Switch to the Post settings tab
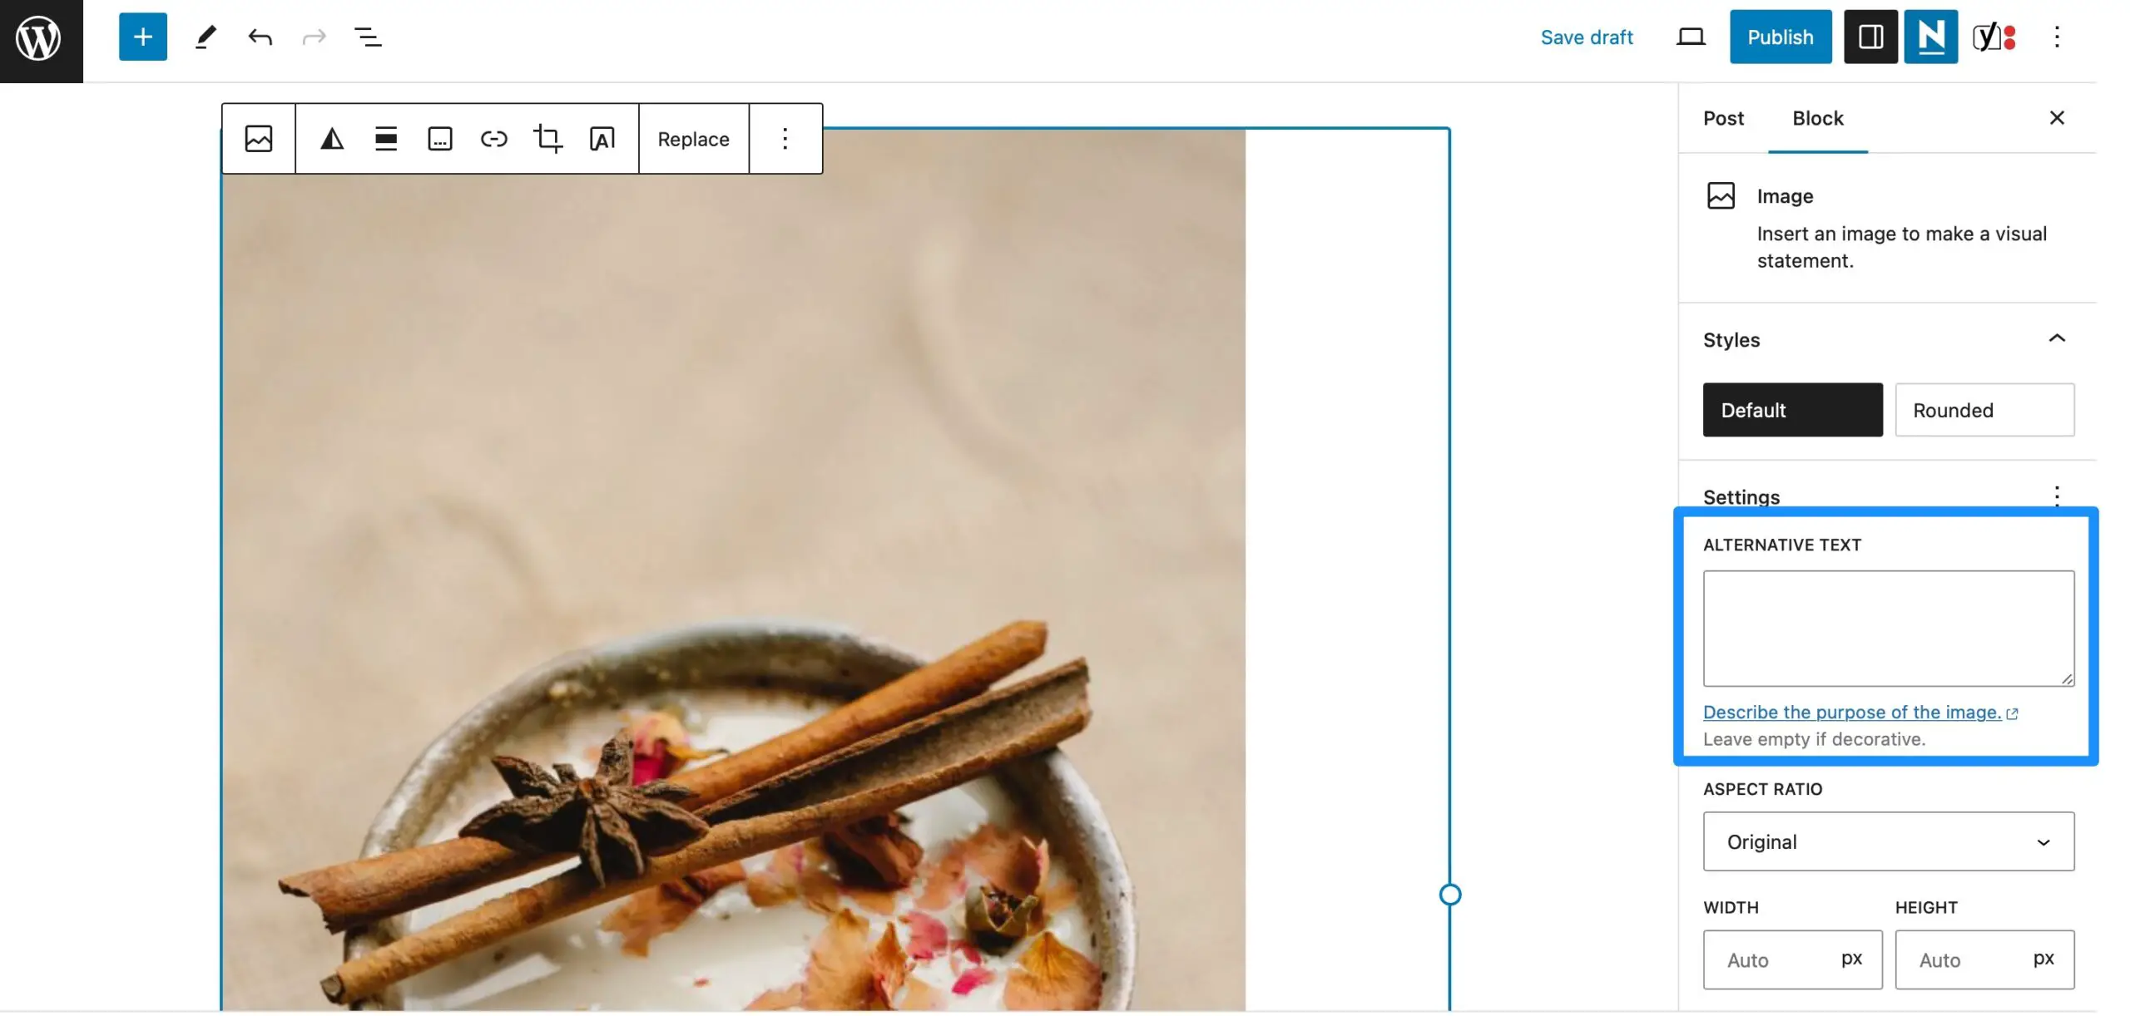This screenshot has height=1016, width=2130. point(1724,116)
